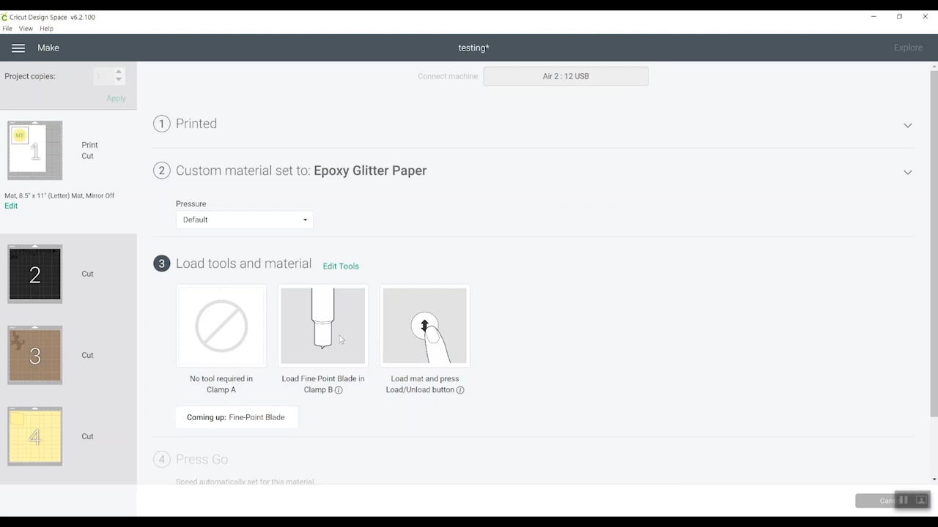Open the Pressure Default dropdown
Screen dimensions: 938x527
point(244,220)
